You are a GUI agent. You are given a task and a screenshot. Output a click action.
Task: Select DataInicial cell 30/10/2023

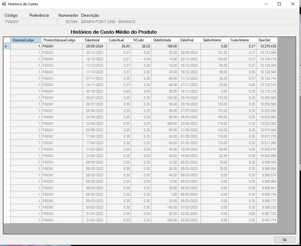pos(95,91)
